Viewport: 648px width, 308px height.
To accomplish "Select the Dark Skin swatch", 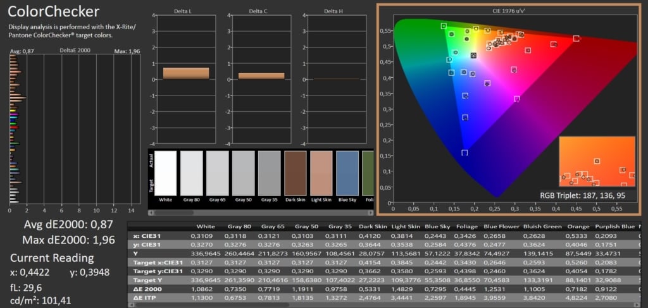I will click(x=296, y=173).
